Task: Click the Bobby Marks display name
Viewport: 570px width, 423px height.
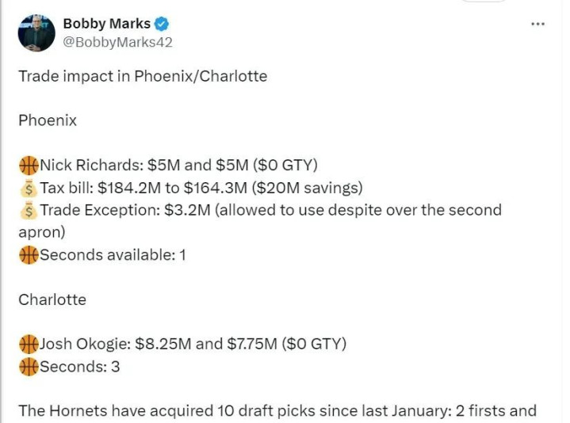Action: pyautogui.click(x=106, y=24)
